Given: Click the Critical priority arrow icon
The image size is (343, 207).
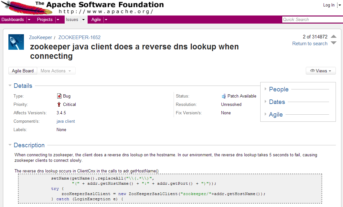Looking at the screenshot, I should pos(59,104).
